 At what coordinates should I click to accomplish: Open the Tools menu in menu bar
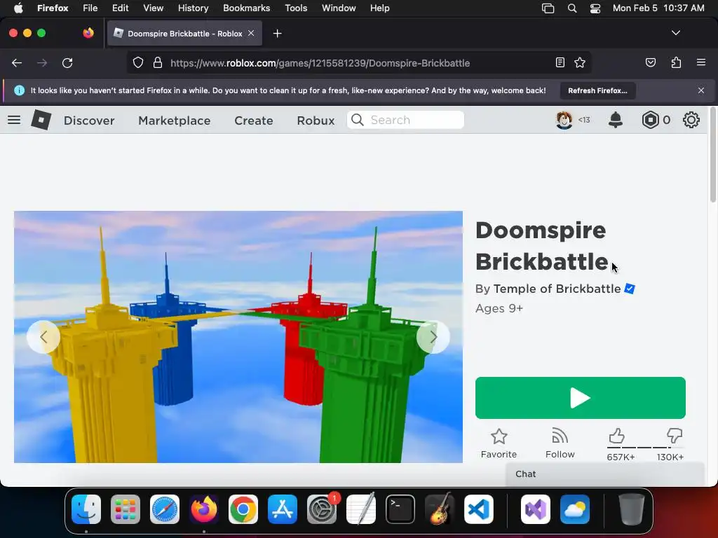click(x=296, y=8)
